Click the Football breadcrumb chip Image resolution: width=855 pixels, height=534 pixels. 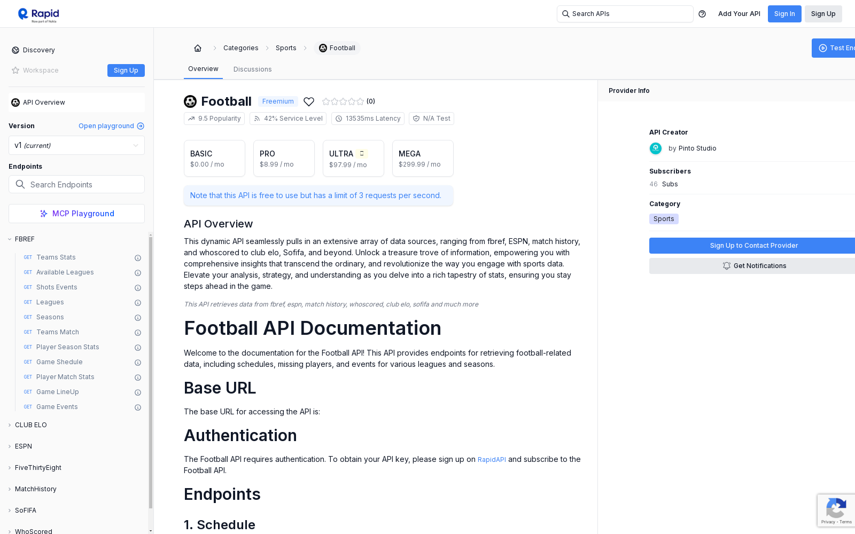pos(337,48)
